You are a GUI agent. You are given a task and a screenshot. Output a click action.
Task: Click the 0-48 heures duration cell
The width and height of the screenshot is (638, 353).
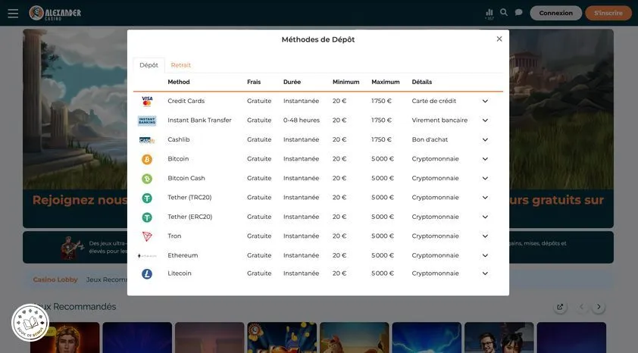[302, 120]
